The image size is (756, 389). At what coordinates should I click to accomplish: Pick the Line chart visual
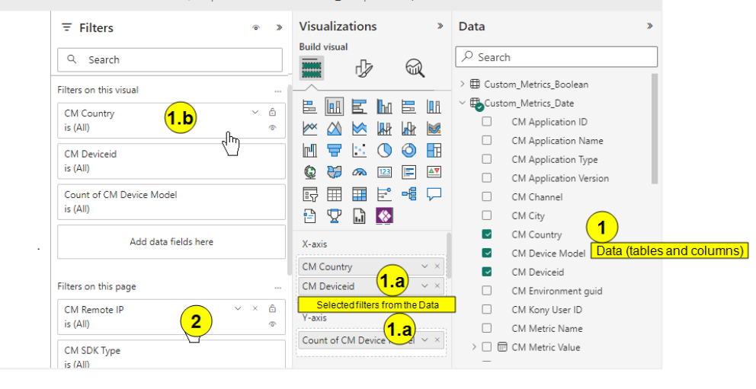coord(309,129)
